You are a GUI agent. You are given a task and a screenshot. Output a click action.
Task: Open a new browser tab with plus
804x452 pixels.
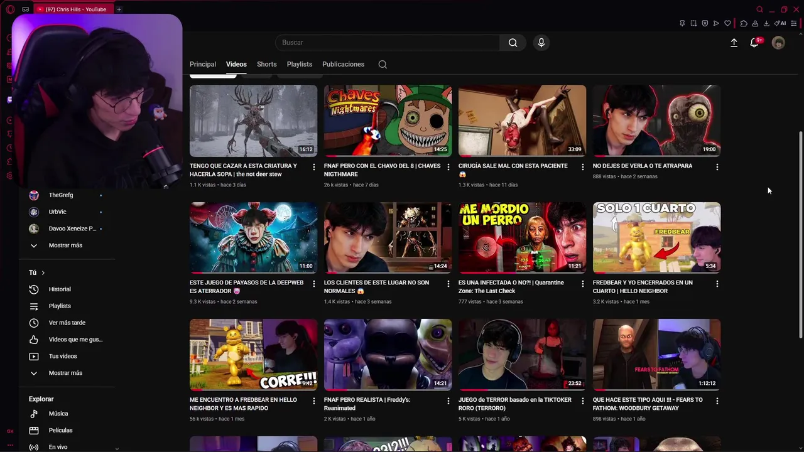pyautogui.click(x=119, y=9)
